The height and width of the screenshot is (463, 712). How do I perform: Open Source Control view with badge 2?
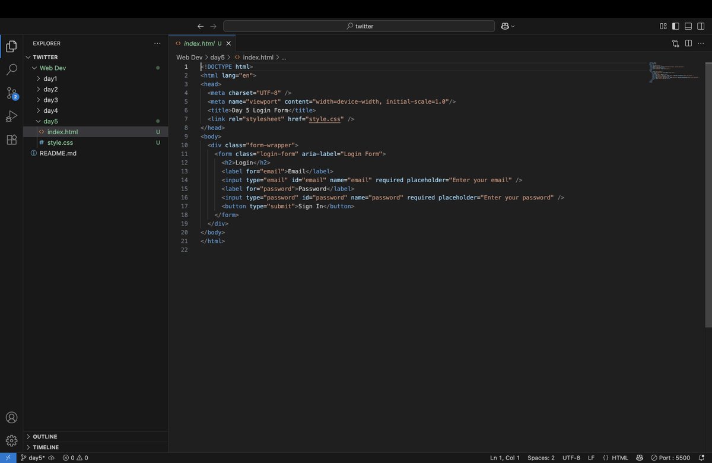tap(11, 93)
